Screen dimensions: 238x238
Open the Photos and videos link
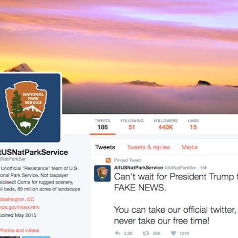click(19, 230)
